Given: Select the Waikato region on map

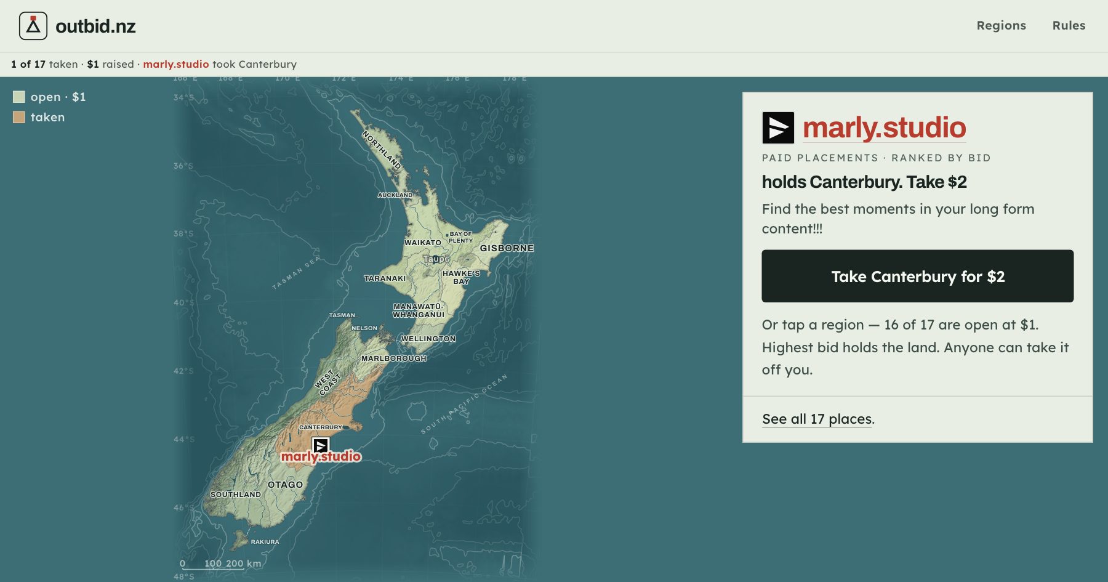Looking at the screenshot, I should point(422,243).
